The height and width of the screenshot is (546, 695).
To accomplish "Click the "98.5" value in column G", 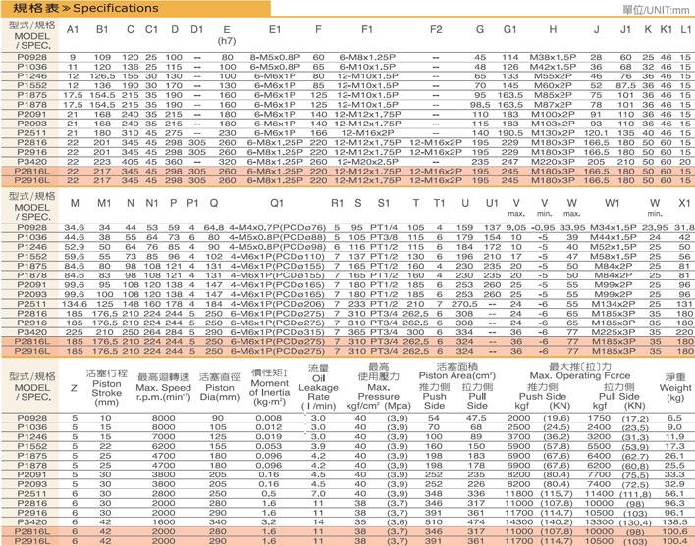I will pos(480,105).
